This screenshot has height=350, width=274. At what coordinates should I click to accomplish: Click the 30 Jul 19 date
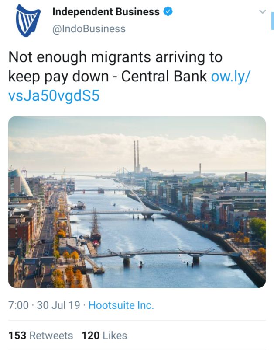point(58,305)
